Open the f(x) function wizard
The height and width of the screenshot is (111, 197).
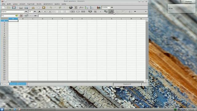click(81, 7)
